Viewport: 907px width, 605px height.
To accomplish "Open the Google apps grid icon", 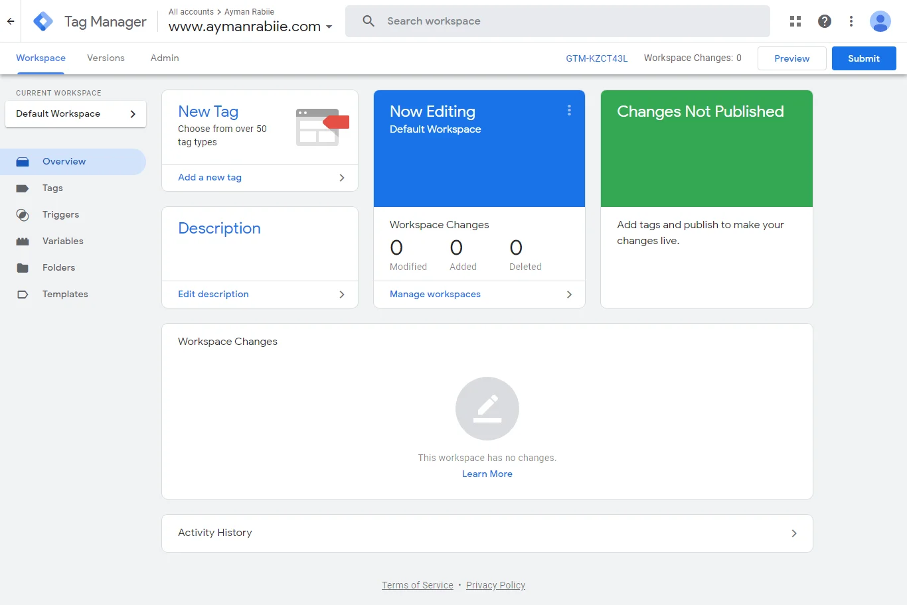I will (795, 21).
